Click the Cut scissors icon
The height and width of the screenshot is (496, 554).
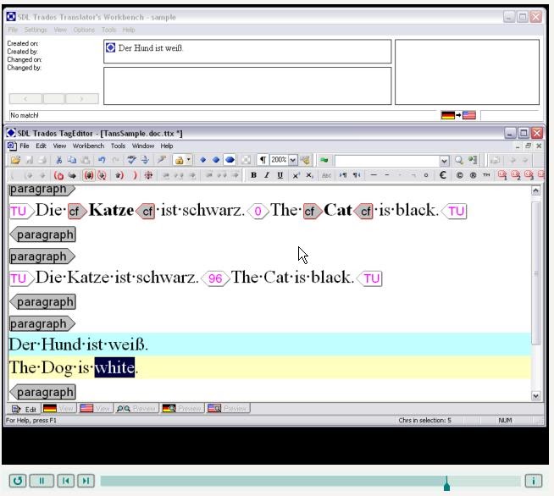(x=59, y=160)
